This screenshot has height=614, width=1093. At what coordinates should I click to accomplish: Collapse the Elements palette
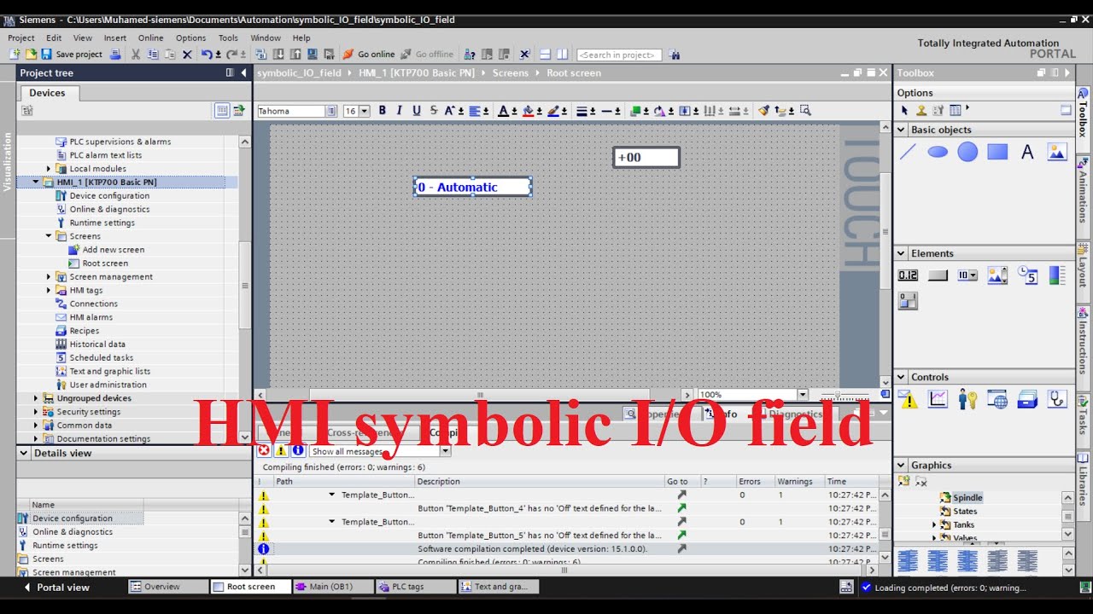coord(901,253)
